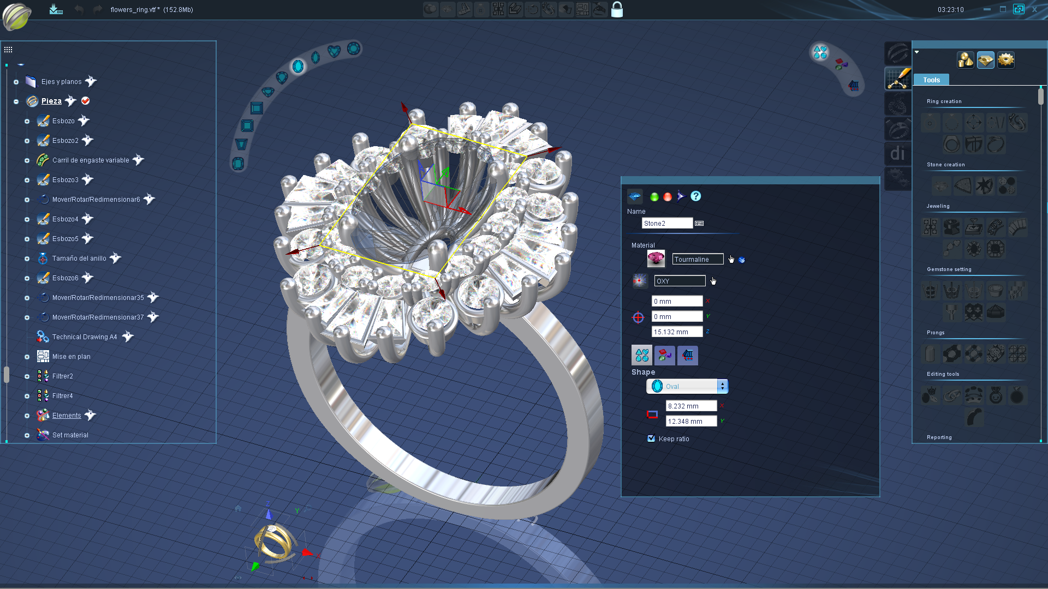Select the heart stone shape in arc palette
The width and height of the screenshot is (1048, 589).
[x=334, y=51]
